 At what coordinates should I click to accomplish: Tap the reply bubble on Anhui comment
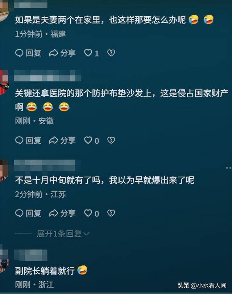click(x=19, y=140)
